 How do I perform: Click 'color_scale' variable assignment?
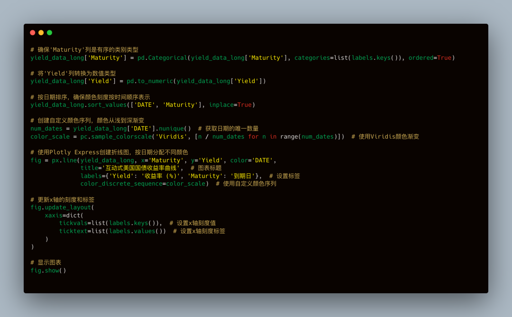[x=50, y=137]
